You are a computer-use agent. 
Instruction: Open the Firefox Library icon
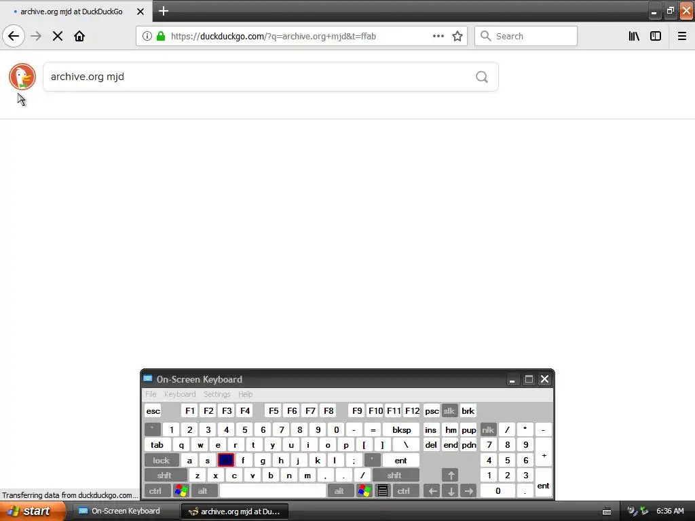point(634,36)
